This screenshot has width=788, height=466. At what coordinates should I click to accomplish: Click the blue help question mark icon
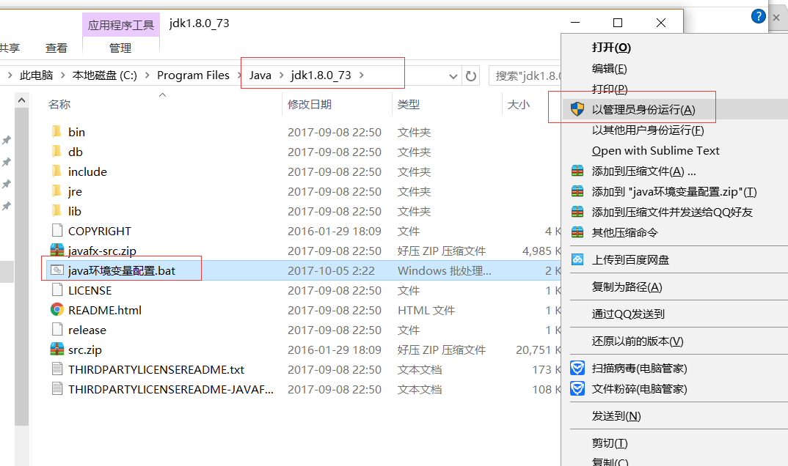pyautogui.click(x=759, y=16)
